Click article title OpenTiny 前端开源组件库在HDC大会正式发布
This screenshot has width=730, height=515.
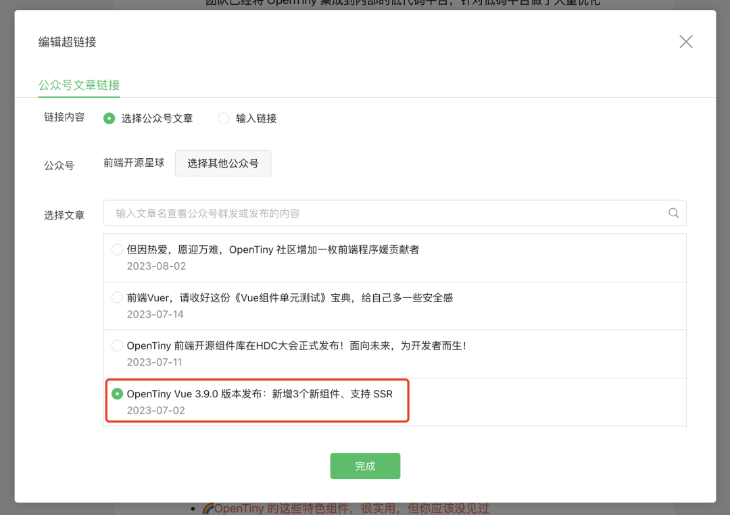(297, 345)
